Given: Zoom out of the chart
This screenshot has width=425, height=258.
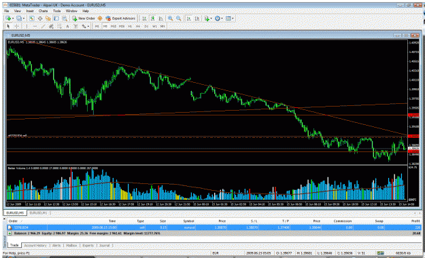Looking at the screenshot, I should (179, 18).
